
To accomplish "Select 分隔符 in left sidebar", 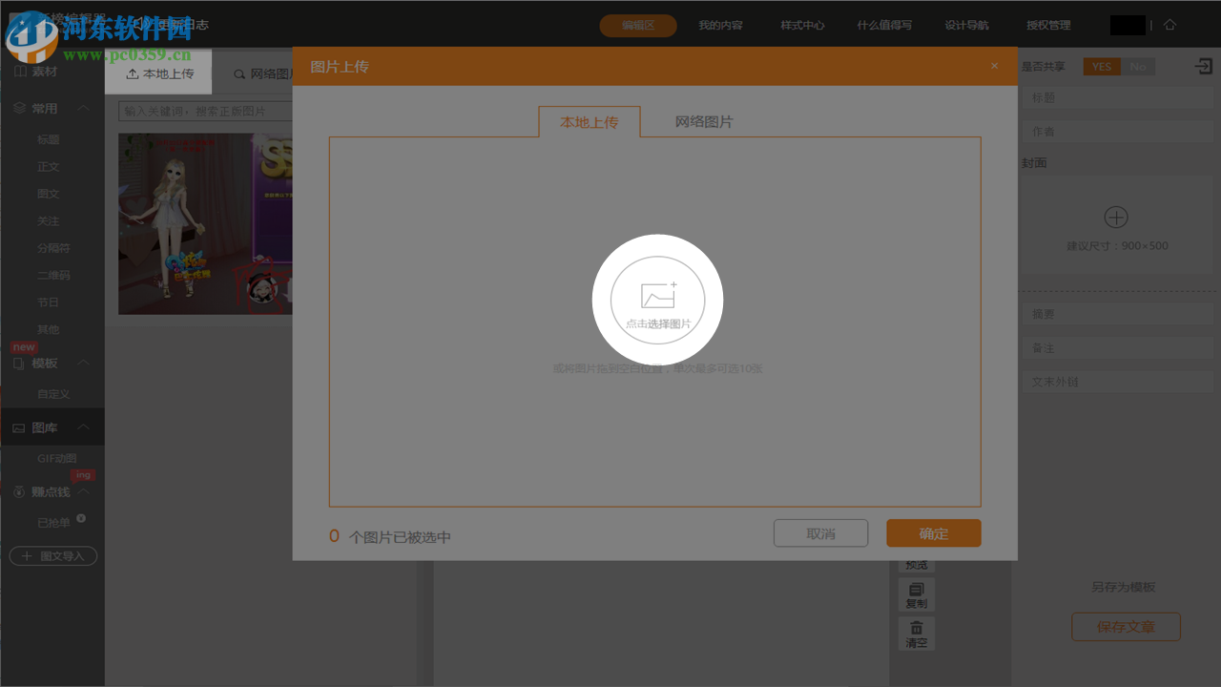I will pos(53,248).
